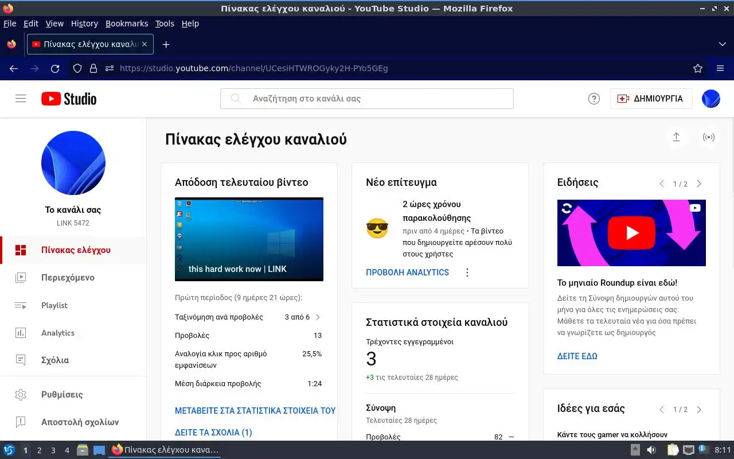Click the tracking protection shield icon
The image size is (734, 459).
77,68
